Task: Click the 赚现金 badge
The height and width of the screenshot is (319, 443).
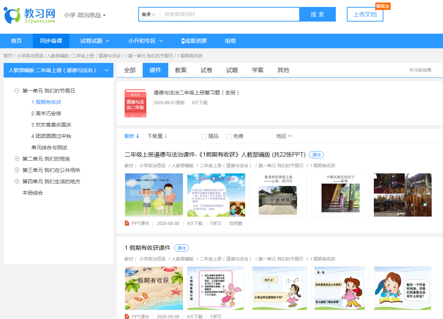Action: coord(383,6)
